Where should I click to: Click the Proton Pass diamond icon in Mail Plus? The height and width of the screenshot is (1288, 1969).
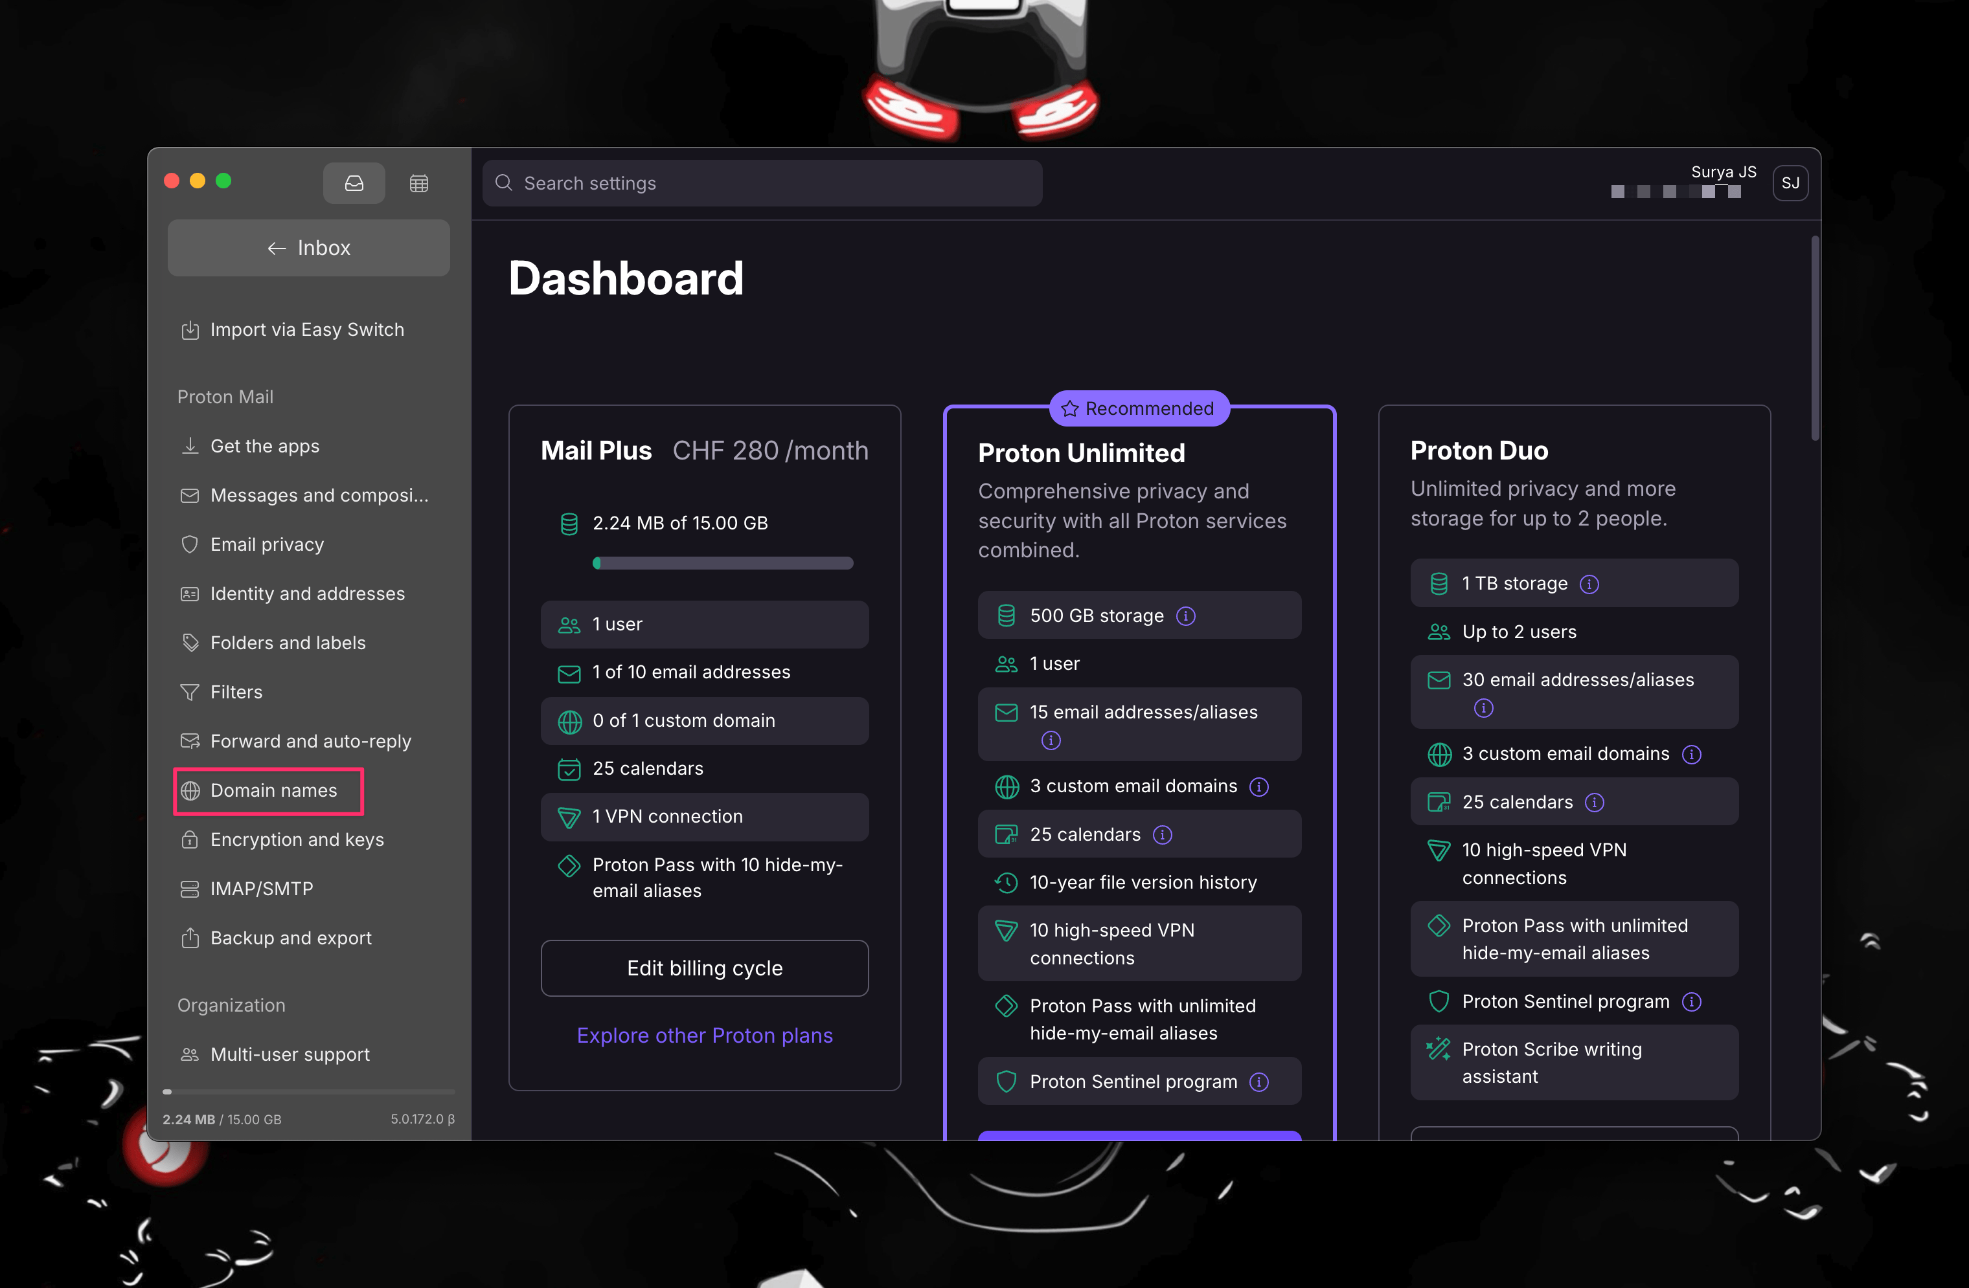click(x=569, y=865)
